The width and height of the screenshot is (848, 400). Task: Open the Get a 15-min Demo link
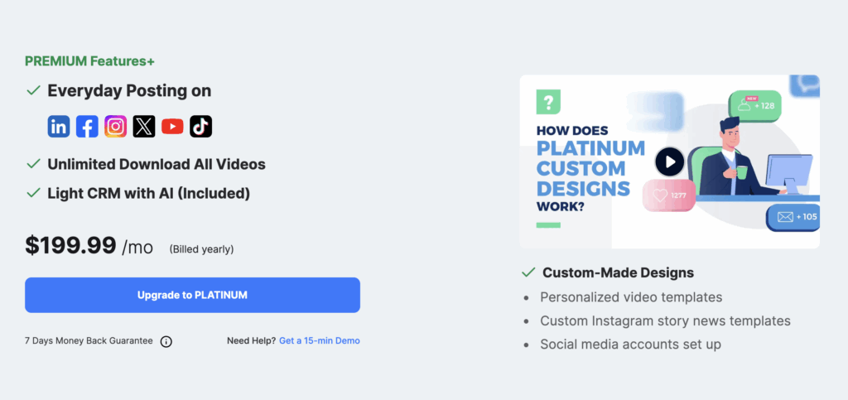320,340
